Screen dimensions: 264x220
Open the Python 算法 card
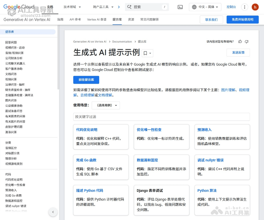[x=222, y=200]
